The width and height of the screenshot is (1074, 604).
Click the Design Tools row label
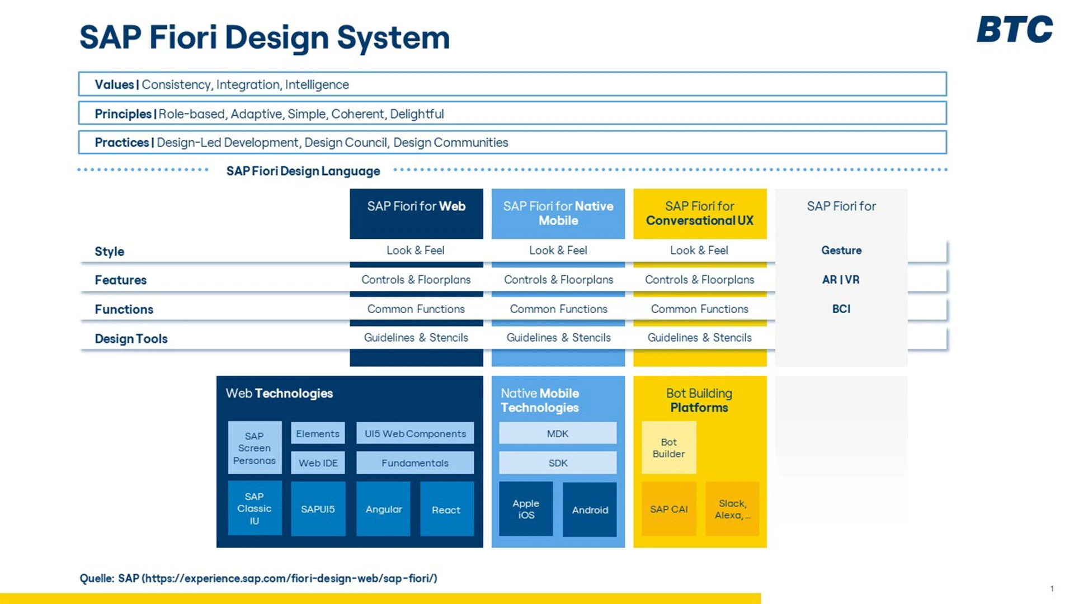tap(131, 338)
